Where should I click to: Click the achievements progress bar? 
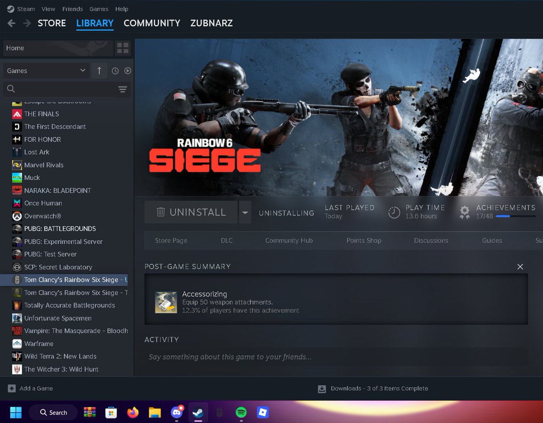[516, 216]
